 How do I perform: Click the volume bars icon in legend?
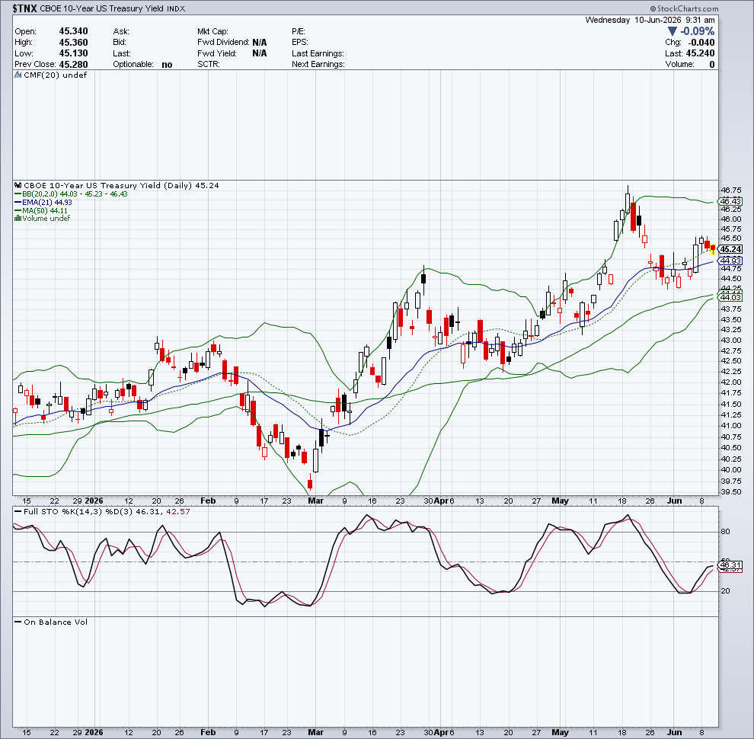pos(18,219)
